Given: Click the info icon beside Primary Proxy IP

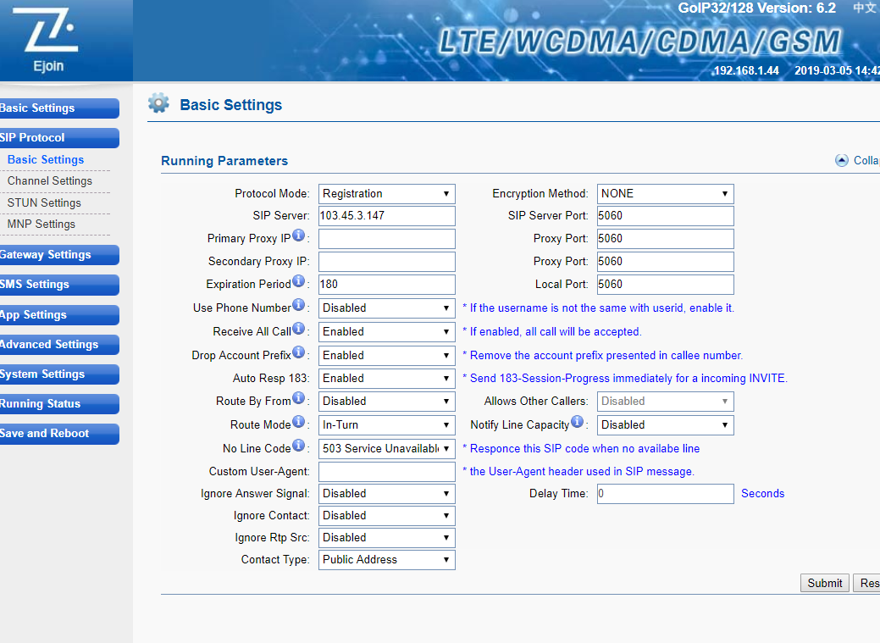Looking at the screenshot, I should tap(299, 236).
